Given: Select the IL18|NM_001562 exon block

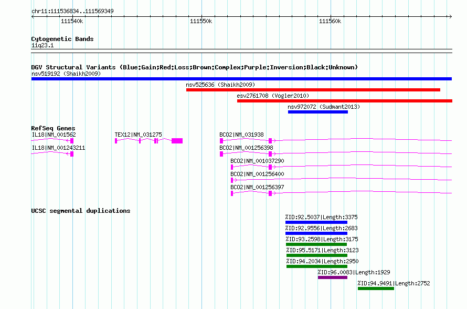Looking at the screenshot, I should [x=72, y=141].
